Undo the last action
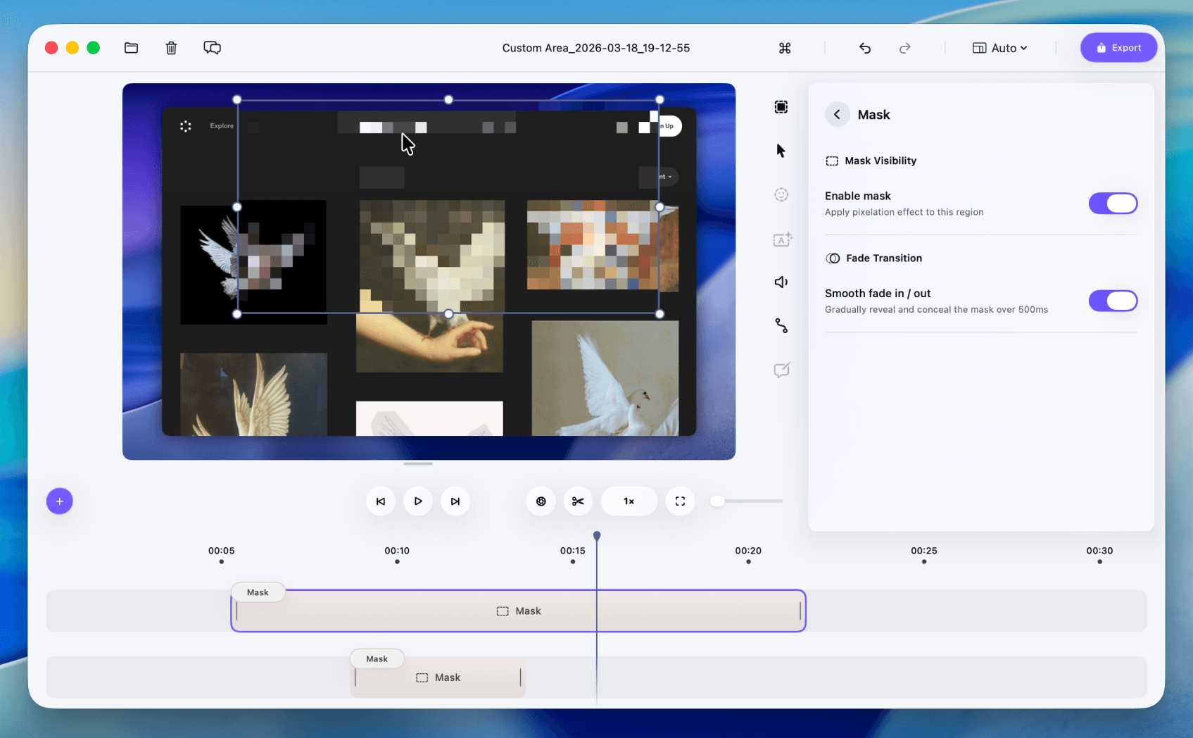 pyautogui.click(x=865, y=48)
